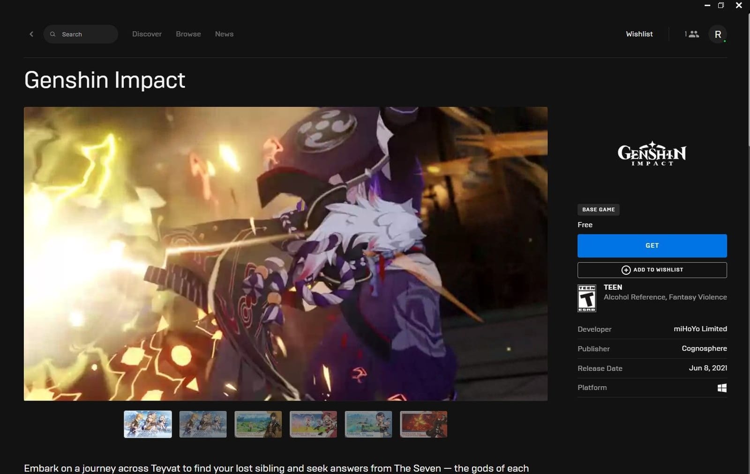Click the search magnifier icon
Image resolution: width=750 pixels, height=474 pixels.
coord(52,34)
